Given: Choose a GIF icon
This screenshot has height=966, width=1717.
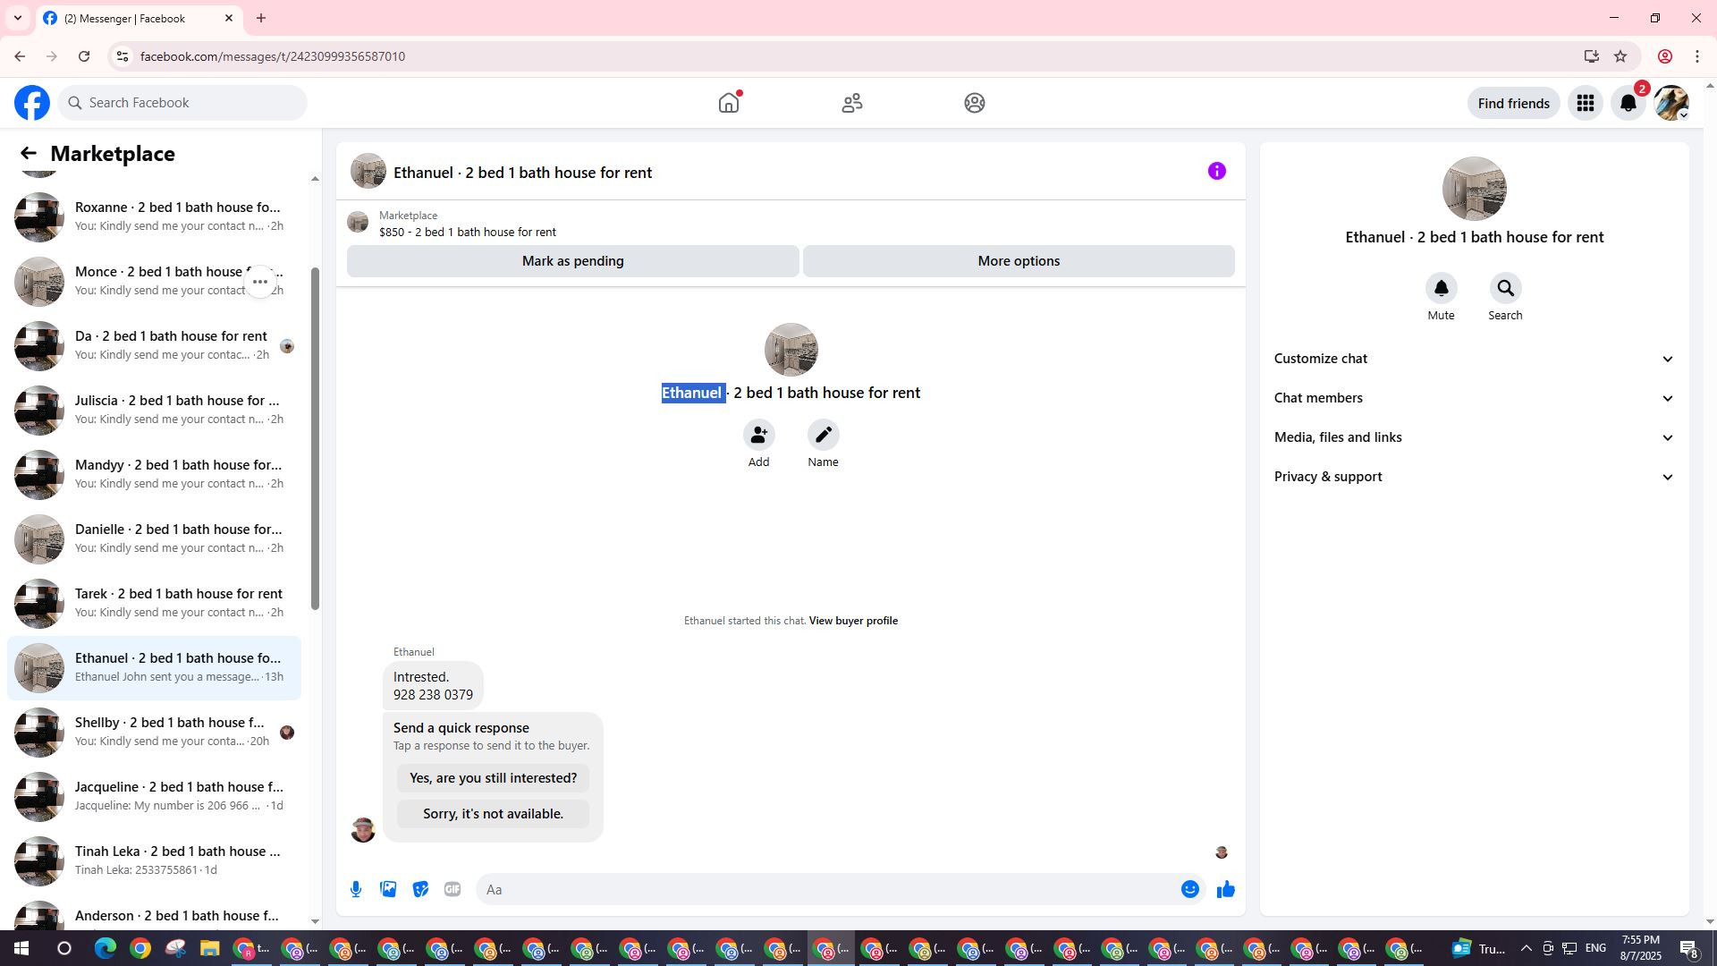Looking at the screenshot, I should click(453, 889).
